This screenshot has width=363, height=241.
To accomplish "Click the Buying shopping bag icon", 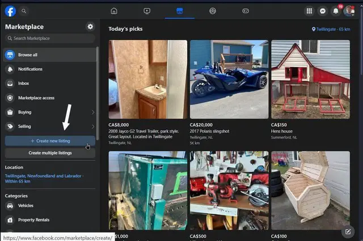I will 10,113.
